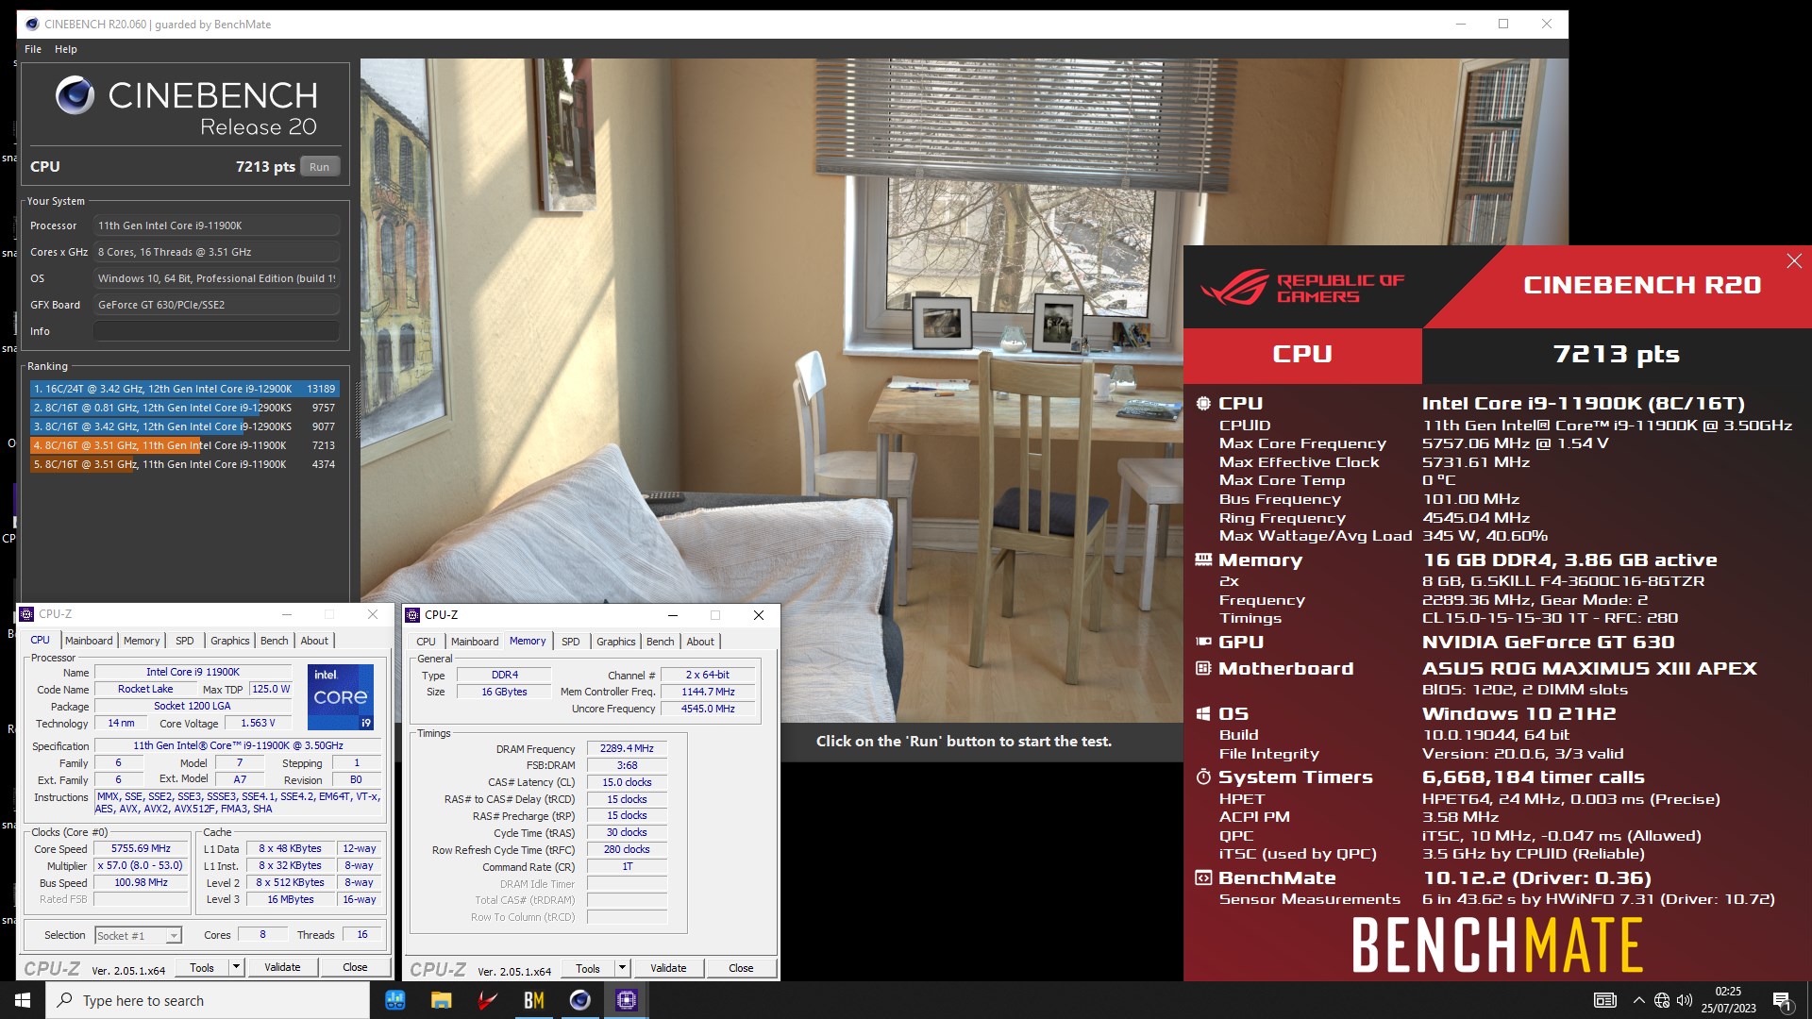1812x1019 pixels.
Task: Open the Widgets taskbar icon
Action: (x=395, y=1000)
